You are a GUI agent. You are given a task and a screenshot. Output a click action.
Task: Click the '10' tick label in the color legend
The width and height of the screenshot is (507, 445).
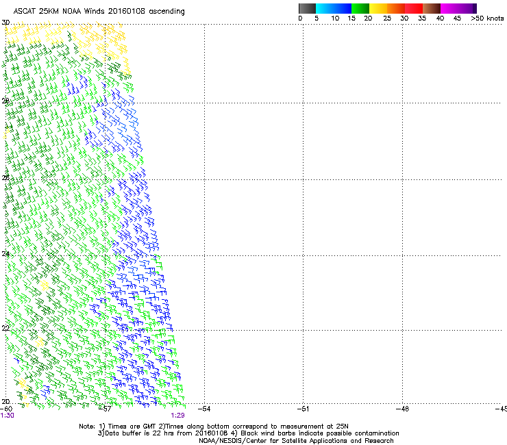[335, 18]
